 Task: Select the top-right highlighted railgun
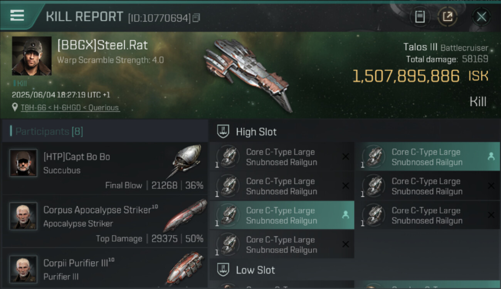tap(427, 157)
